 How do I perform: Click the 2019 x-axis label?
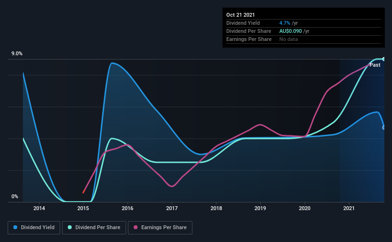tap(260, 208)
